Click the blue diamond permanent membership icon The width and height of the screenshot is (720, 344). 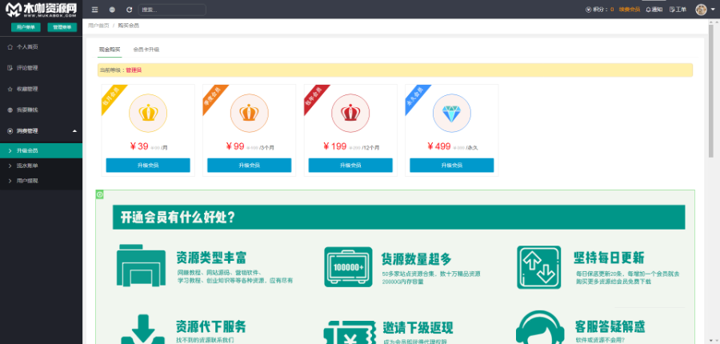[x=452, y=113]
